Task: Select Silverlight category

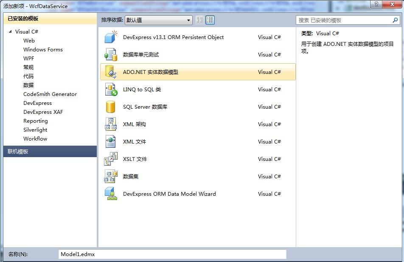Action: 35,130
